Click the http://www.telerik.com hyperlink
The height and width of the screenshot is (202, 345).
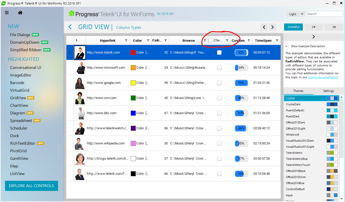[103, 53]
